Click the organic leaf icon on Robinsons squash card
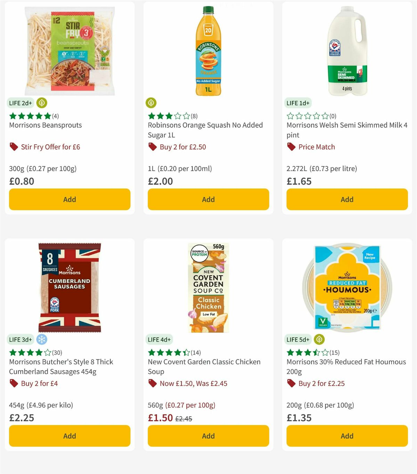This screenshot has width=417, height=474. 152,103
